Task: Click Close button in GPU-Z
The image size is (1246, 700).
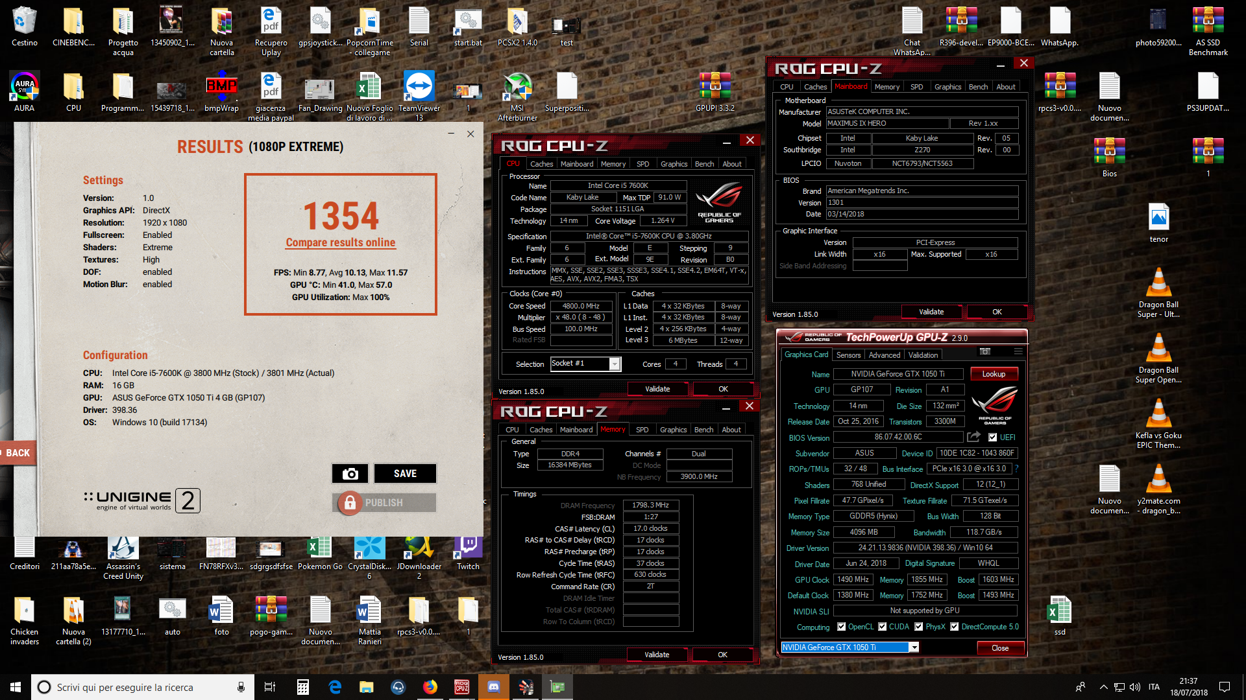Action: 1000,648
